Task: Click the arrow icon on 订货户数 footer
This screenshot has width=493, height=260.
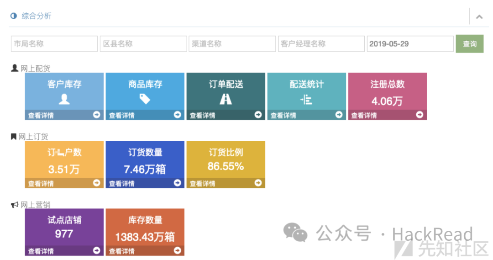Action: 96,183
